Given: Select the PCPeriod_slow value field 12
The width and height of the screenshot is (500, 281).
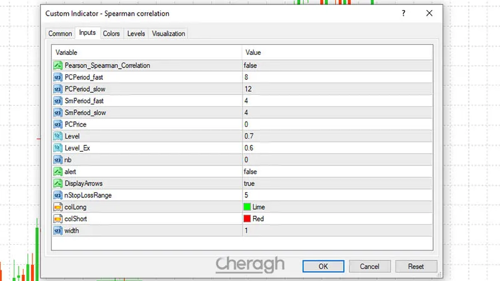Looking at the screenshot, I should click(x=247, y=89).
